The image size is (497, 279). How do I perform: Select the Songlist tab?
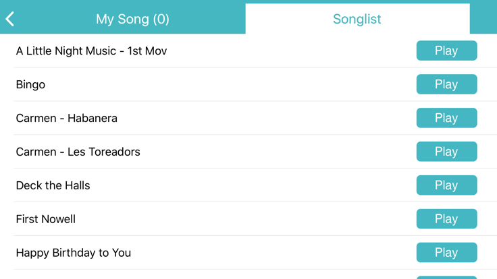[x=357, y=19]
